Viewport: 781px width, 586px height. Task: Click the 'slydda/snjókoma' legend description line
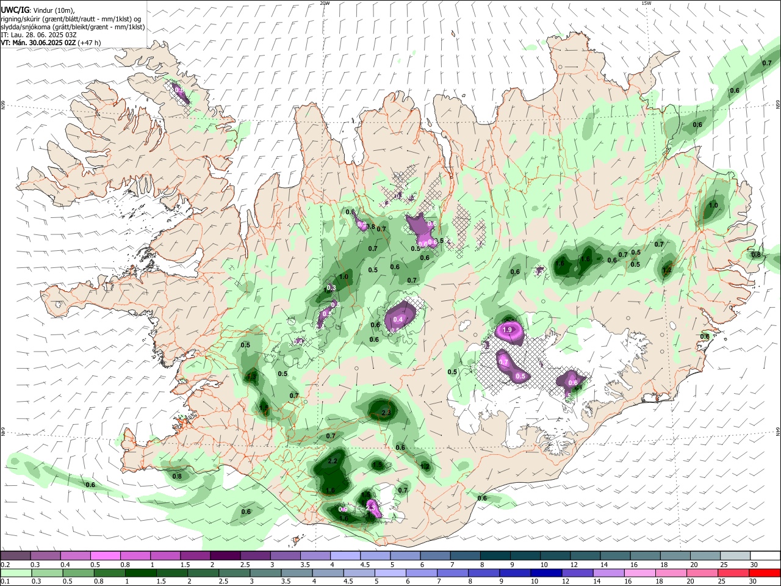(73, 27)
